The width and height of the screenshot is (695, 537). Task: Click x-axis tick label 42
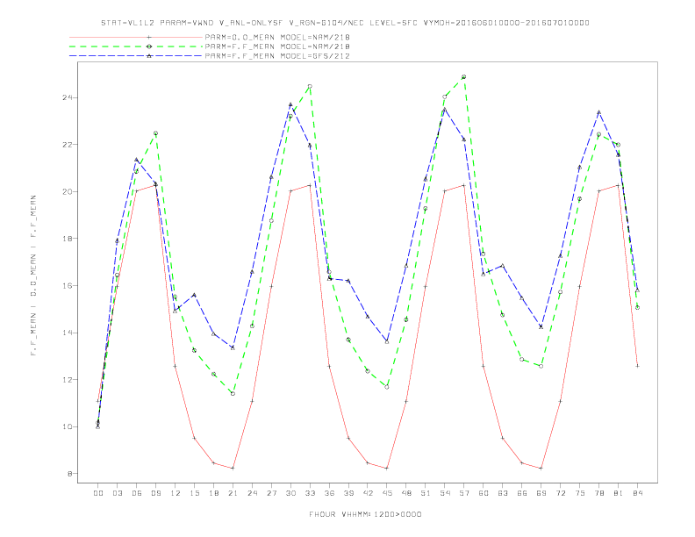pyautogui.click(x=368, y=493)
